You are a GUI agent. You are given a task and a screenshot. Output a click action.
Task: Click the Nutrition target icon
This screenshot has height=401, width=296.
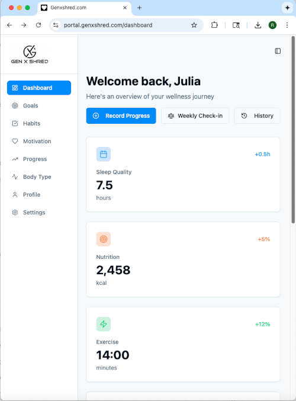pyautogui.click(x=104, y=239)
